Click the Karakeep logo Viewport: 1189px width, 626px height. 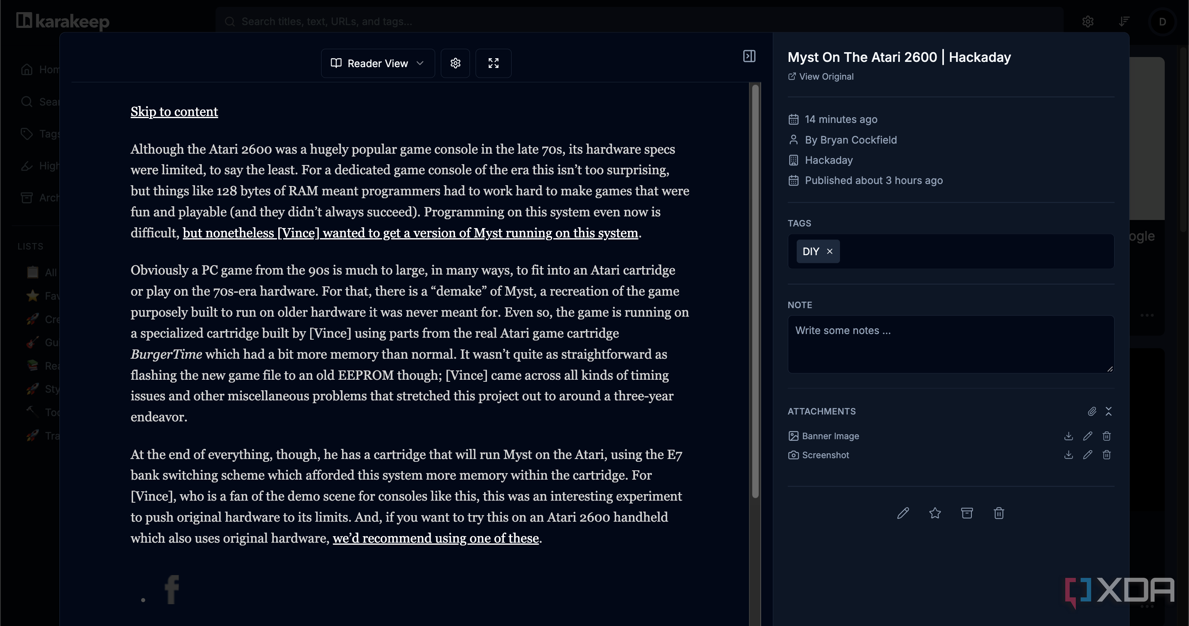63,21
